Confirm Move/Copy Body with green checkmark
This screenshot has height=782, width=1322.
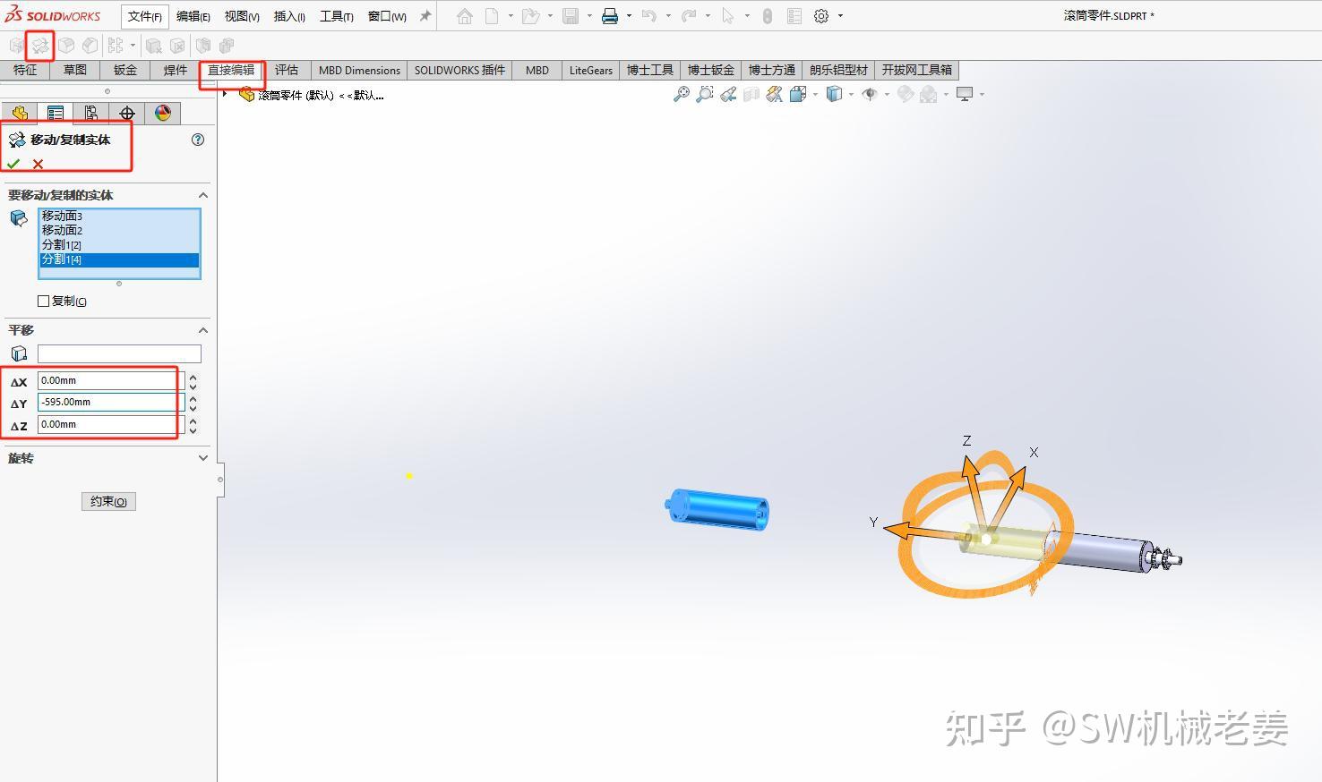point(13,164)
